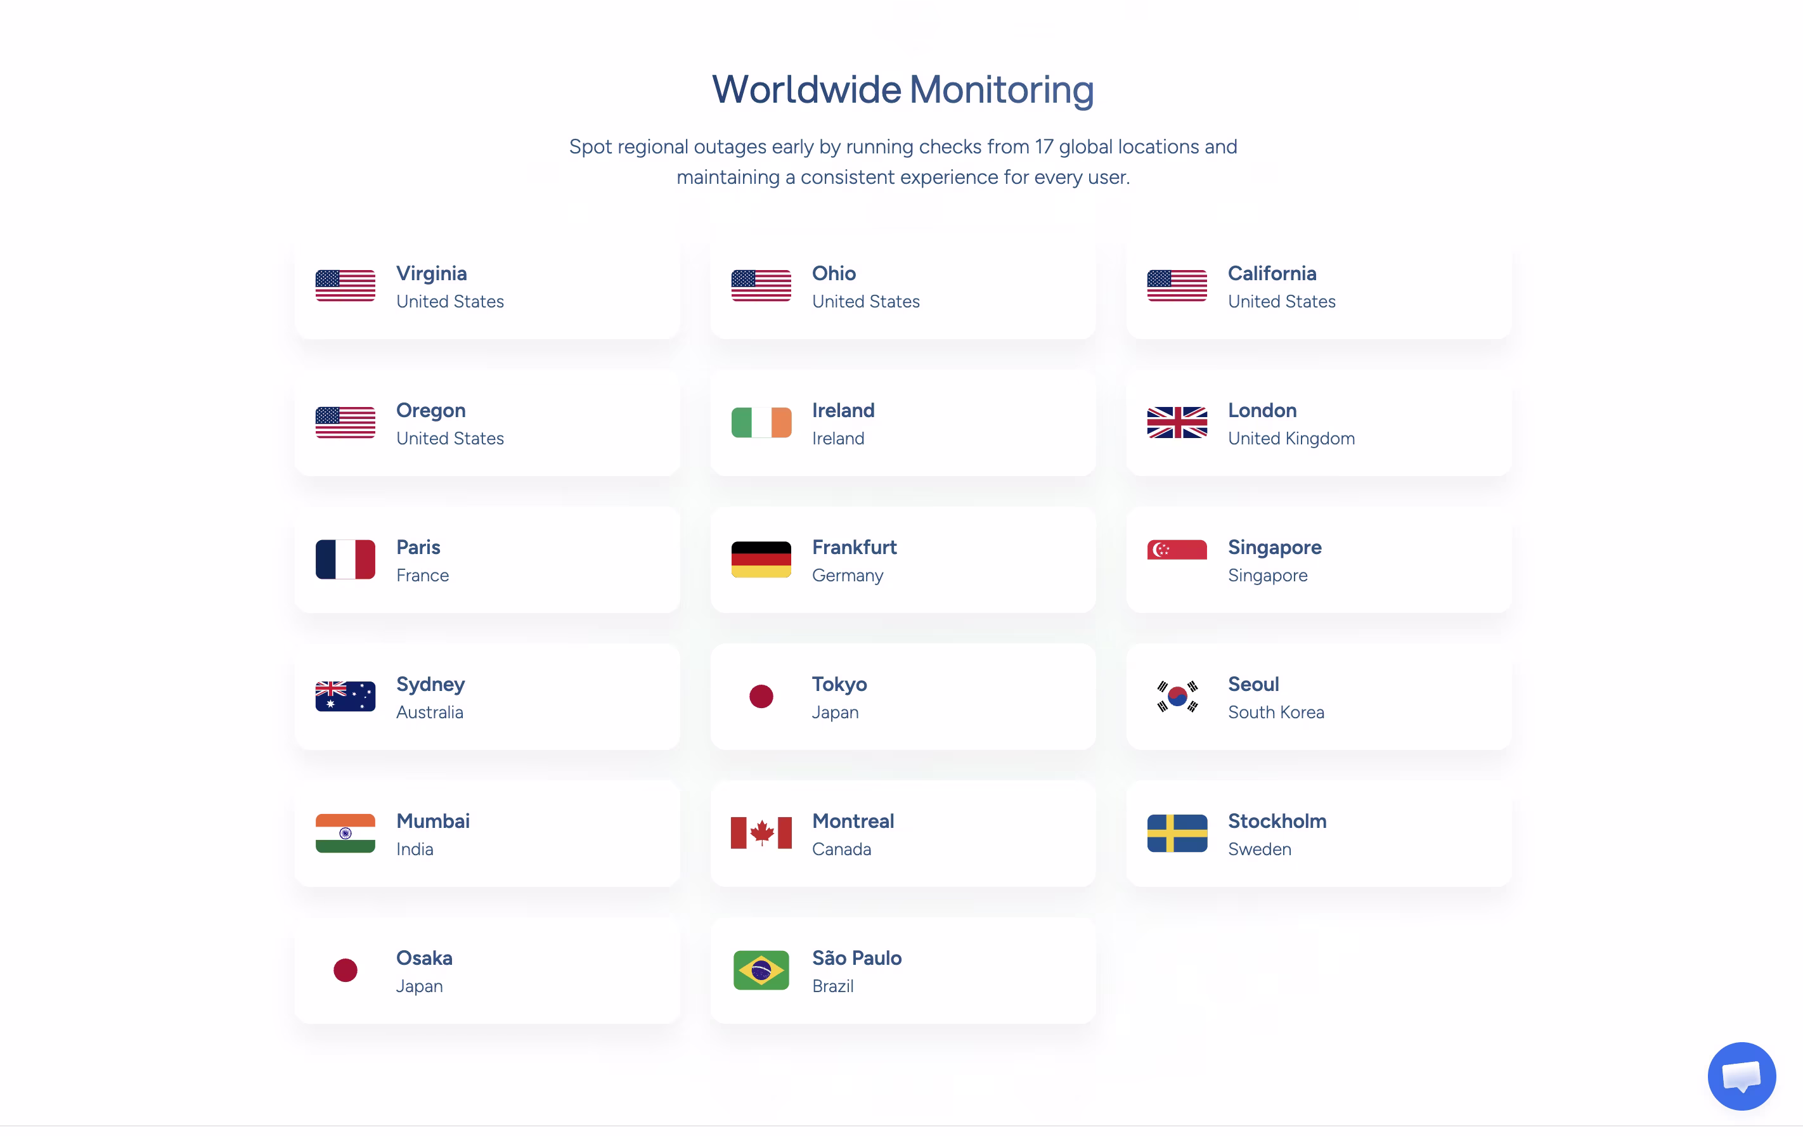The height and width of the screenshot is (1136, 1803).
Task: Click the French flag next to Paris
Action: pos(345,559)
